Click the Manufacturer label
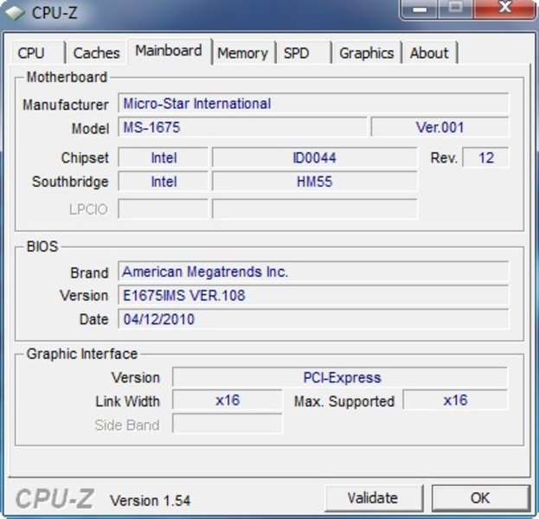Screen dimensions: 539x519 point(66,105)
